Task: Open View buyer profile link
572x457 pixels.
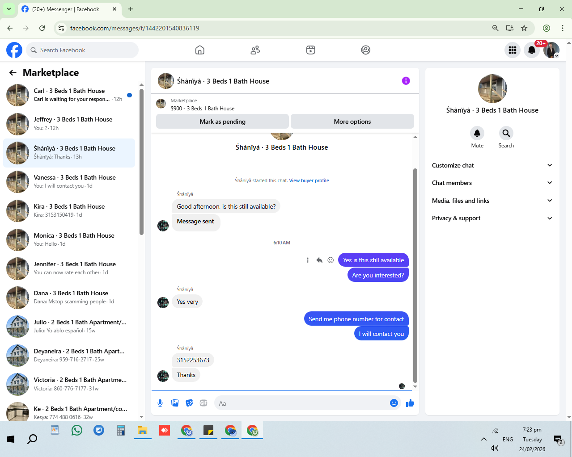Action: 309,180
